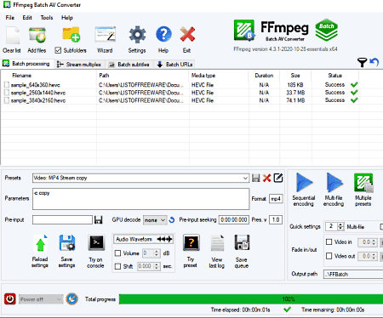Viewport: 383px width, 318px height.
Task: Click the Total progress bar
Action: [x=251, y=299]
